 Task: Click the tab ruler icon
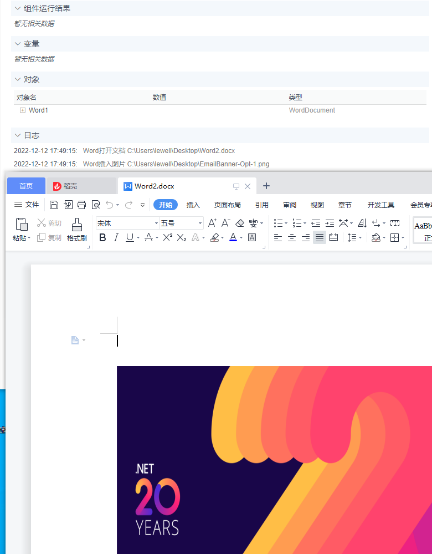(x=395, y=223)
